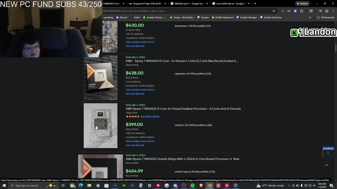Open the Windows Start menu
Screen dimensions: 337x189
coord(4,186)
